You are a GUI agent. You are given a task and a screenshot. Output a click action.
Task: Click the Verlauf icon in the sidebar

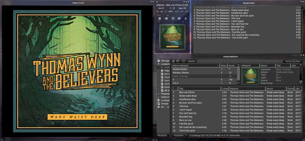coord(159,104)
